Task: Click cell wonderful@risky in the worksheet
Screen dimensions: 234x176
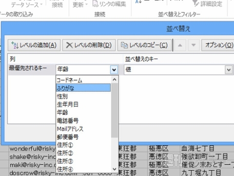Action: coord(33,149)
